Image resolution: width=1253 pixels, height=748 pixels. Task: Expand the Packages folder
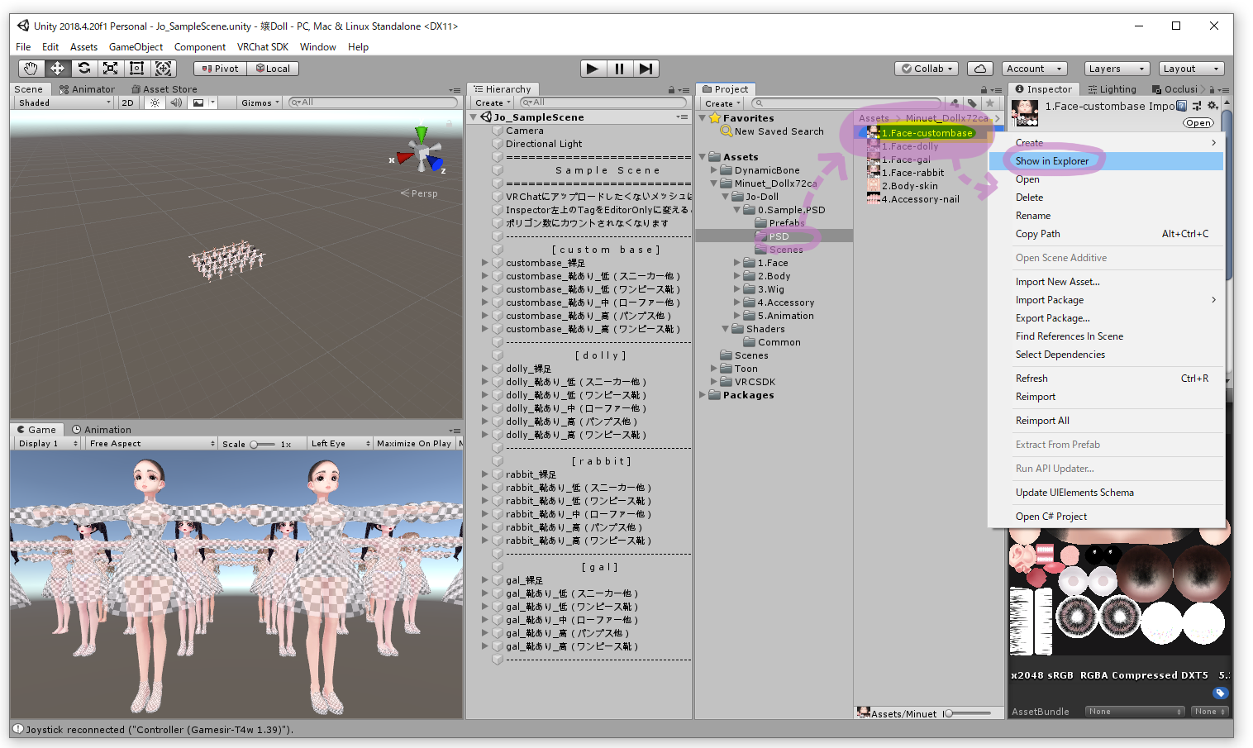click(703, 395)
